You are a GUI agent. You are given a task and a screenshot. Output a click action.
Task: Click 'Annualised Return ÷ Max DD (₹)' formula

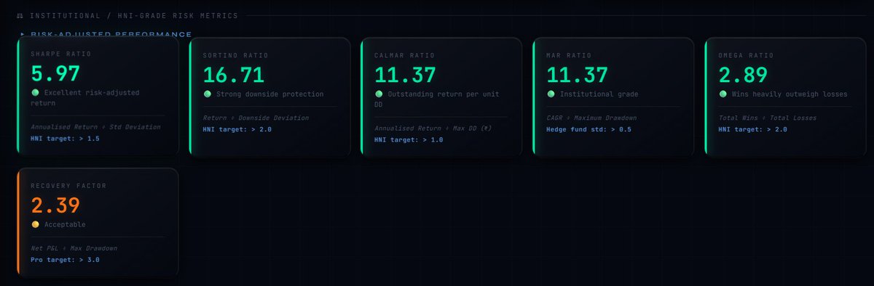433,128
